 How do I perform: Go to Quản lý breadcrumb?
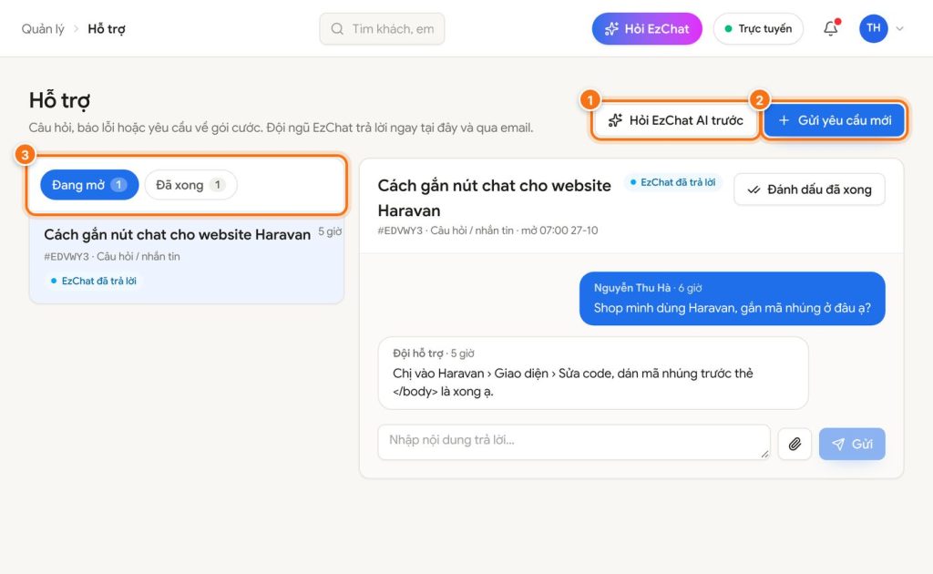[43, 28]
